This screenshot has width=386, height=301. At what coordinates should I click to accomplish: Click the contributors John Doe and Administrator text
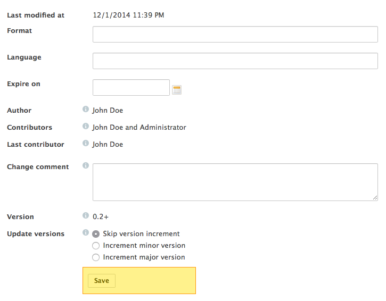(x=139, y=128)
